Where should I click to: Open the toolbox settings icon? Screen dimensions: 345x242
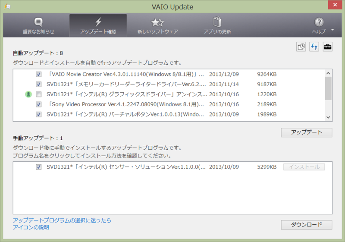(x=328, y=47)
